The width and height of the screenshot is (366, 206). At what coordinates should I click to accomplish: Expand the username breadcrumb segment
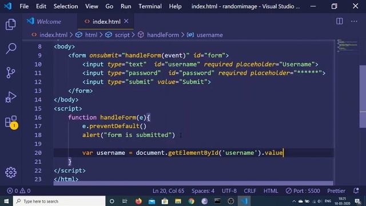pyautogui.click(x=209, y=35)
